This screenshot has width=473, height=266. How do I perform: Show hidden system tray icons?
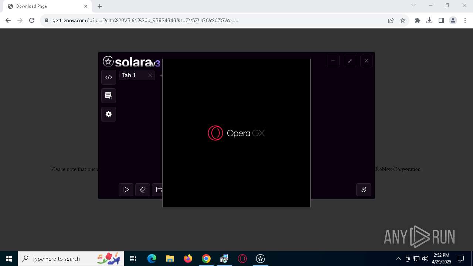pos(398,259)
